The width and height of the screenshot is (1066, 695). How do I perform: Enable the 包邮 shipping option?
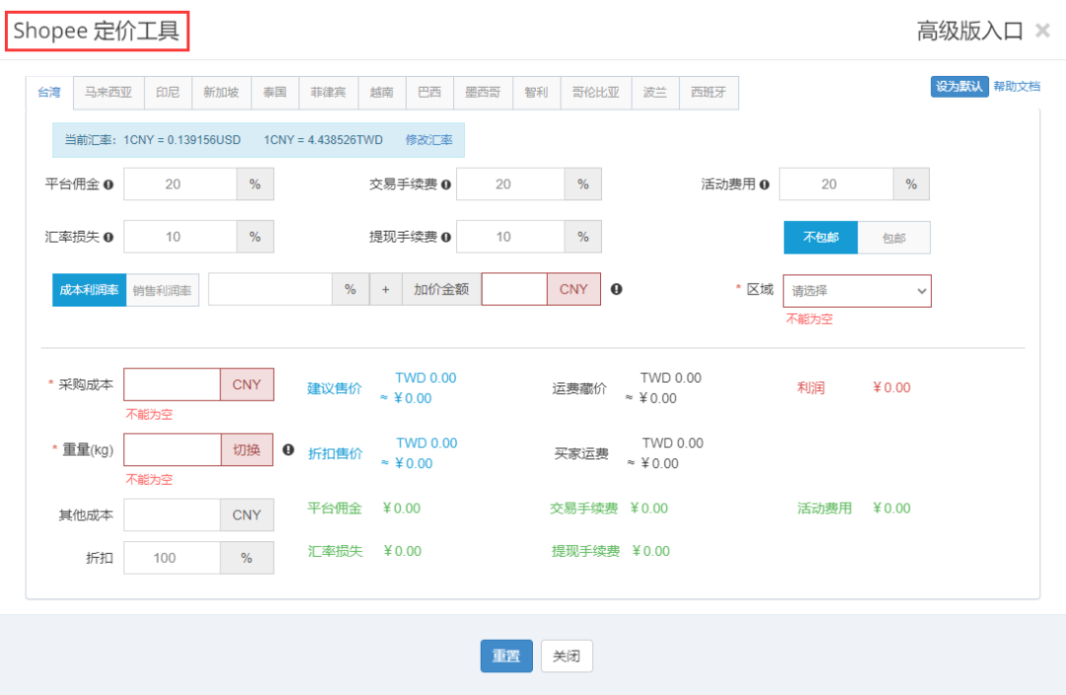tap(893, 237)
